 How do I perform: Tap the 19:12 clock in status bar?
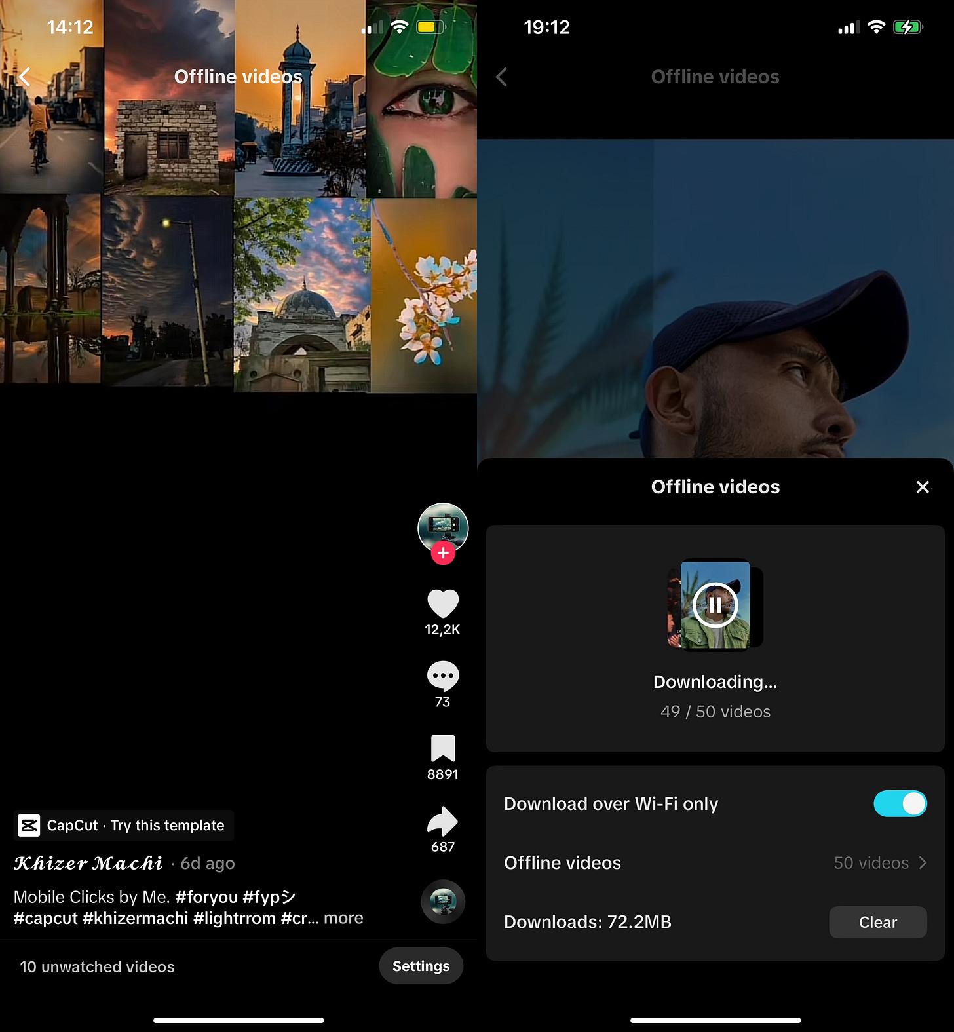[546, 27]
